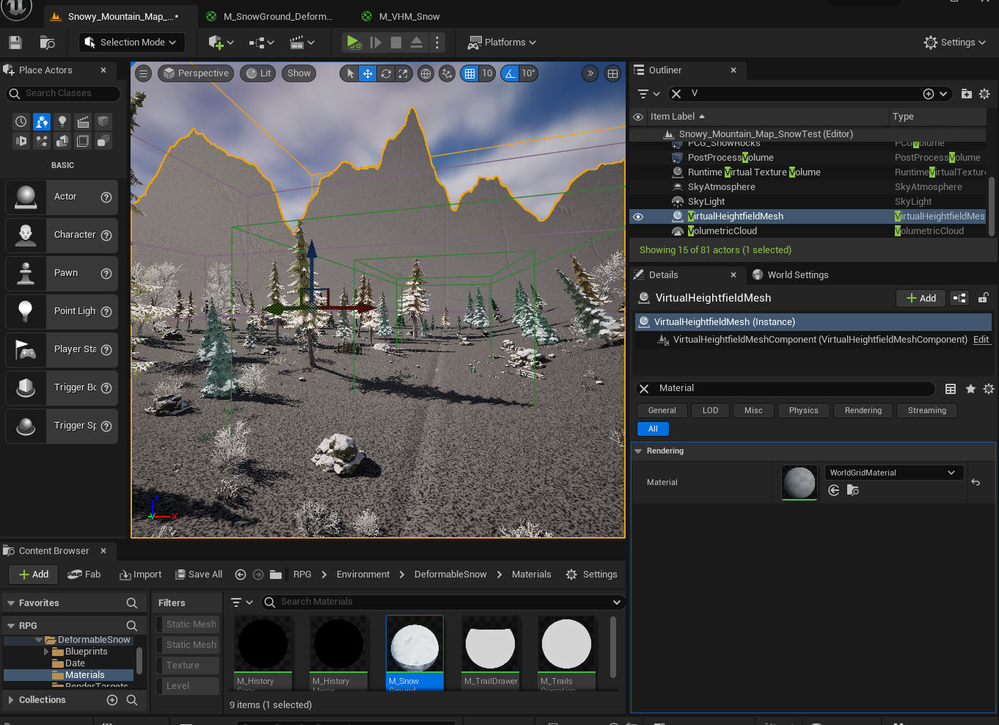
Task: Enable the Level filter in Content Browser
Action: click(188, 686)
